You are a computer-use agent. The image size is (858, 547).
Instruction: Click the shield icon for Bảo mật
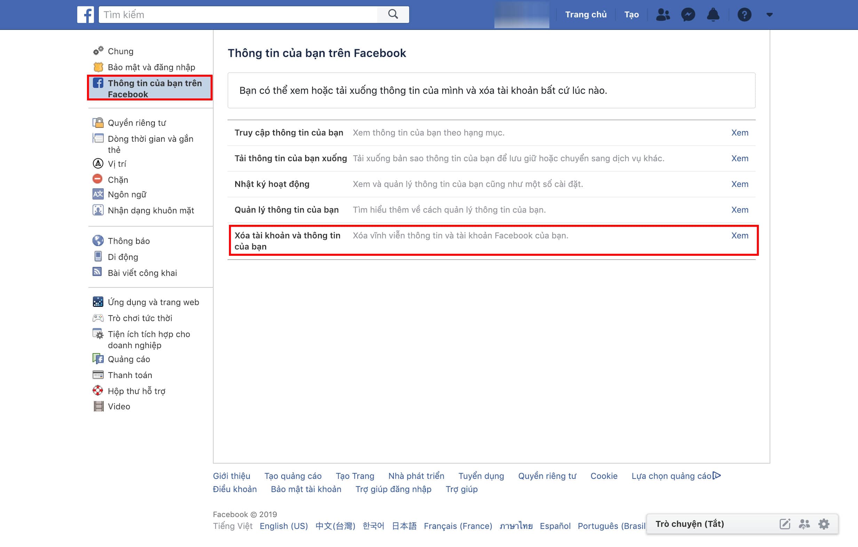[x=98, y=67]
